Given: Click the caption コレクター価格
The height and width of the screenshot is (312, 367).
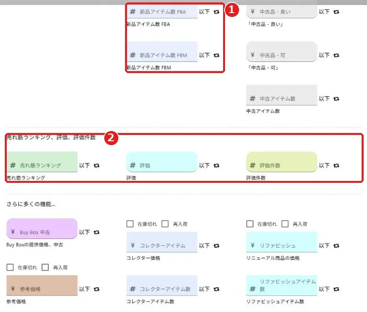Looking at the screenshot, I should point(143,258).
